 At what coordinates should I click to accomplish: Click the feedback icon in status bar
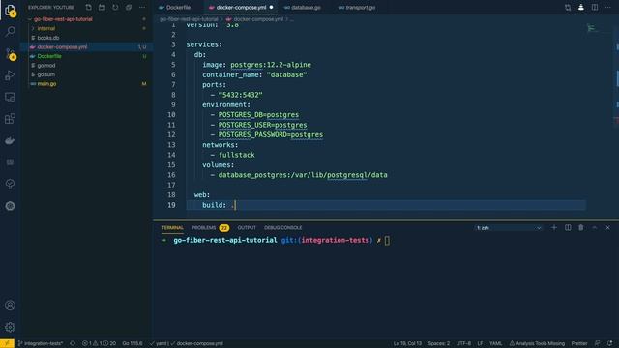click(x=598, y=343)
